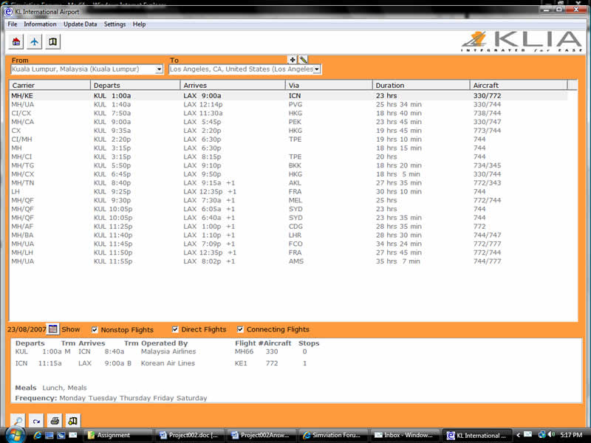Click the magnifier search icon at bottom

click(x=17, y=421)
